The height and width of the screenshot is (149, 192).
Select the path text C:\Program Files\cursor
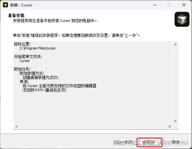pos(38,48)
